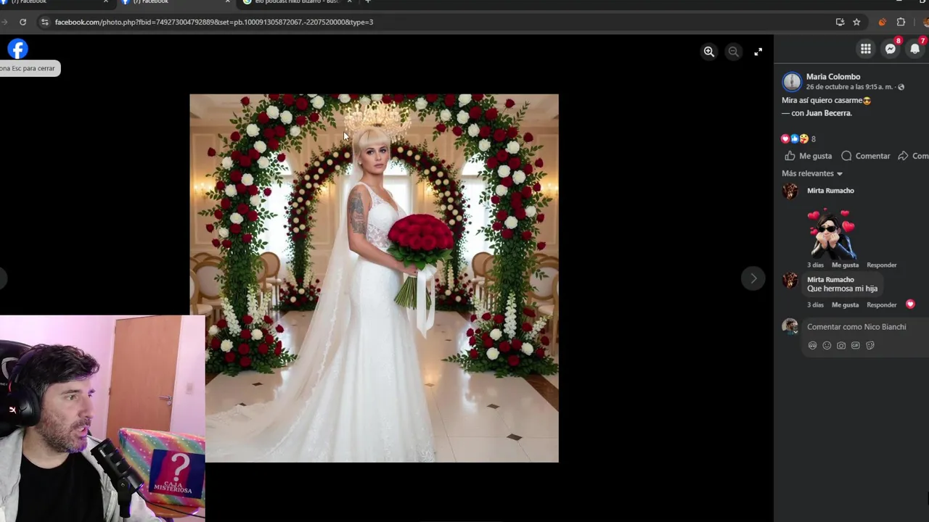Image resolution: width=929 pixels, height=522 pixels.
Task: Insert an avatar sticker in comment
Action: (x=812, y=346)
